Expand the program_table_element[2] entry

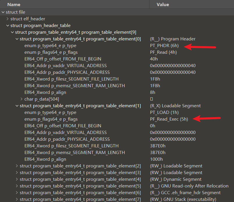pos(17,166)
